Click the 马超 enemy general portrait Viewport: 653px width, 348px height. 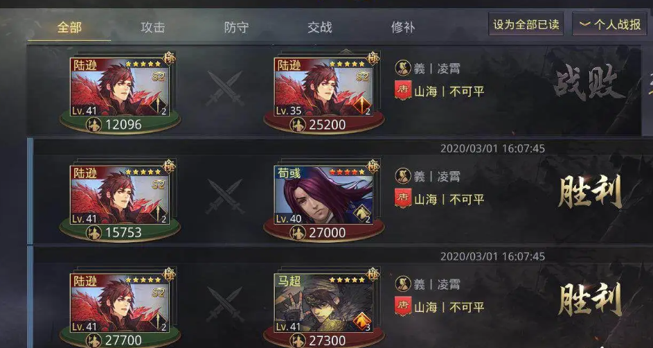323,303
